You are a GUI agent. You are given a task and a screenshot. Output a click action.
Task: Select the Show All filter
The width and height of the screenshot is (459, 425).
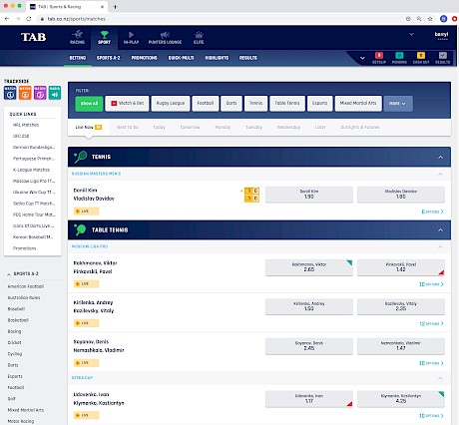(89, 104)
